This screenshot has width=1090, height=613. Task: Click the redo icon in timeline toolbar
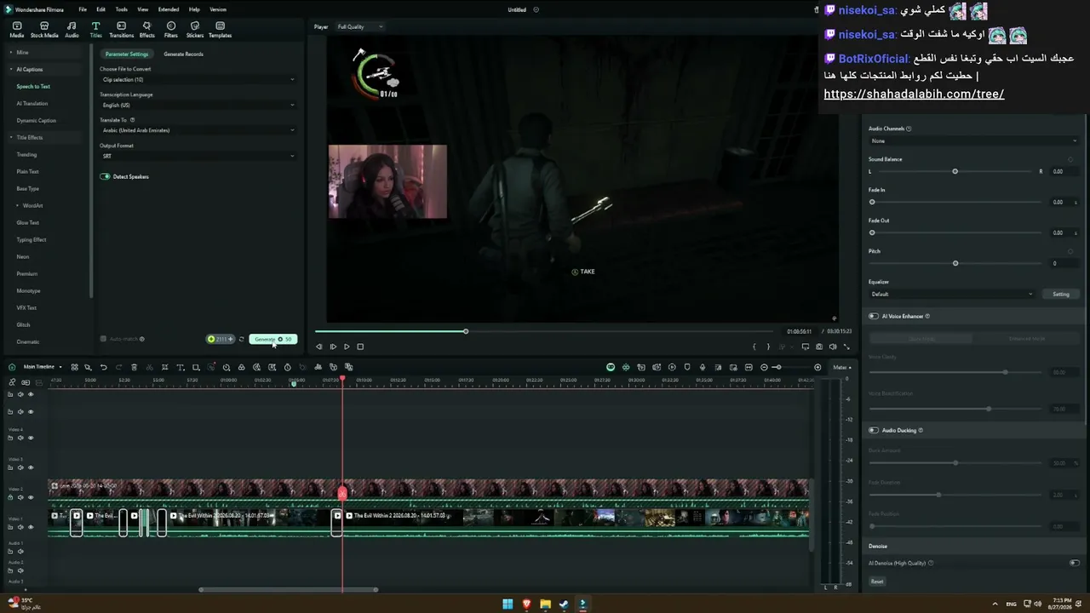coord(118,367)
